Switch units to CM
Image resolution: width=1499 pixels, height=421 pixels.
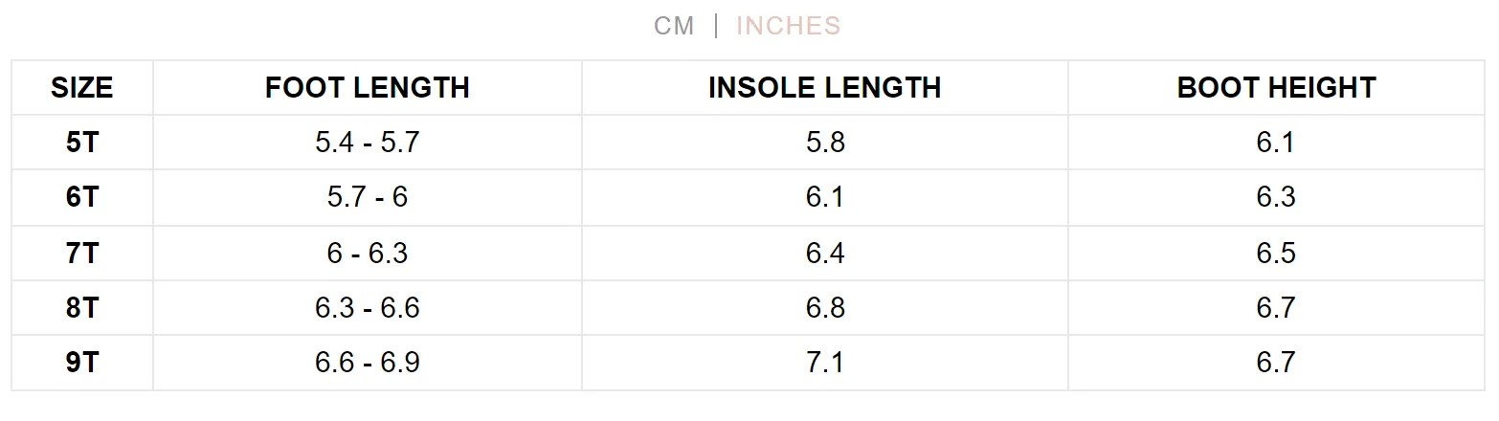(x=674, y=26)
